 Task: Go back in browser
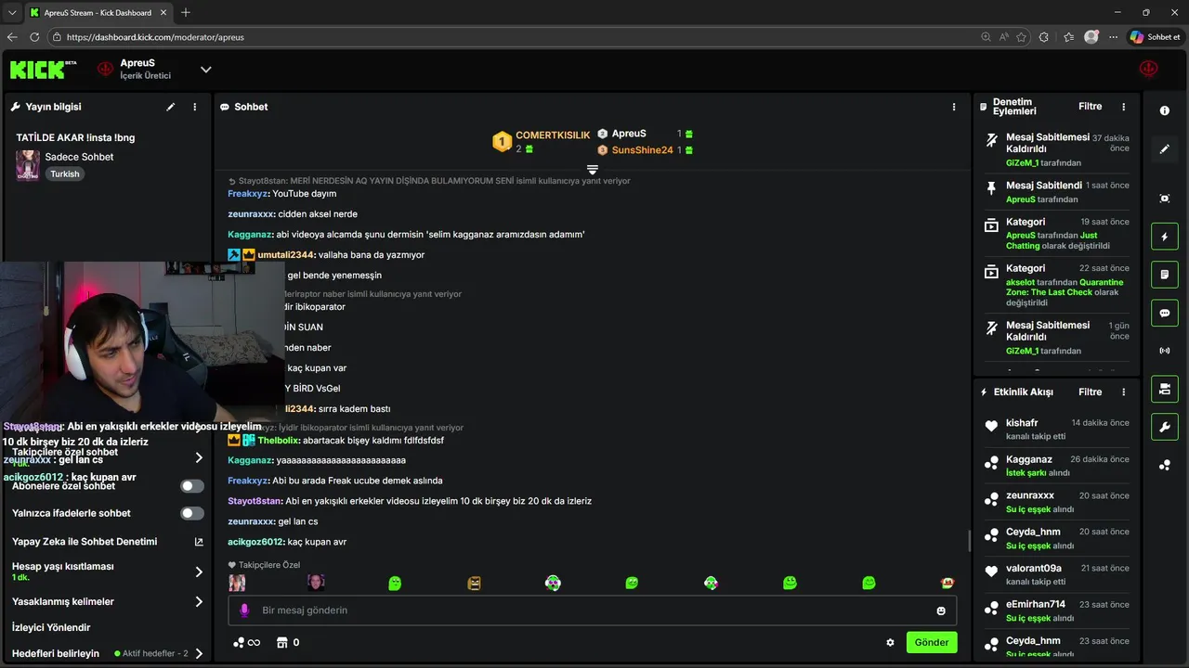click(x=12, y=37)
